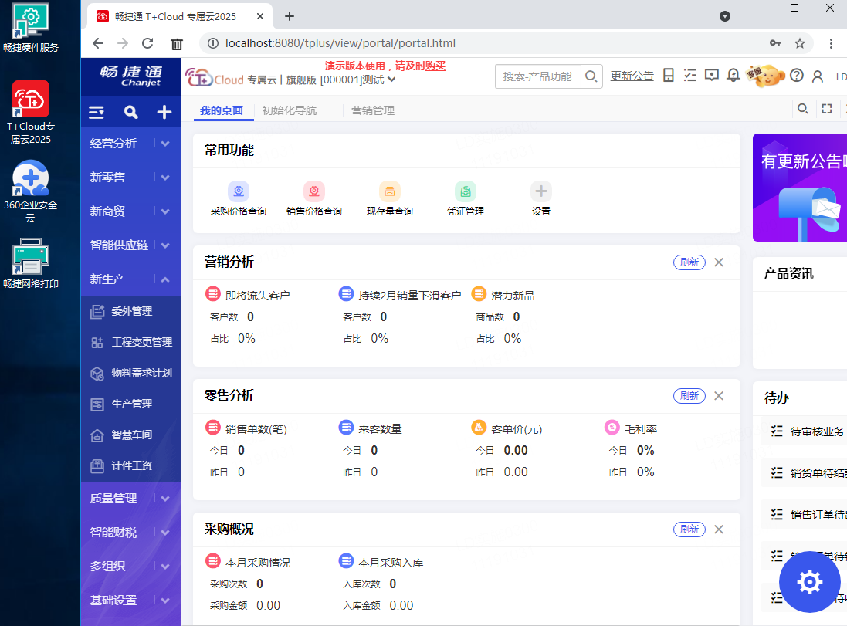The height and width of the screenshot is (626, 847).
Task: Focus the 搜索-产品功能 search field
Action: point(542,76)
